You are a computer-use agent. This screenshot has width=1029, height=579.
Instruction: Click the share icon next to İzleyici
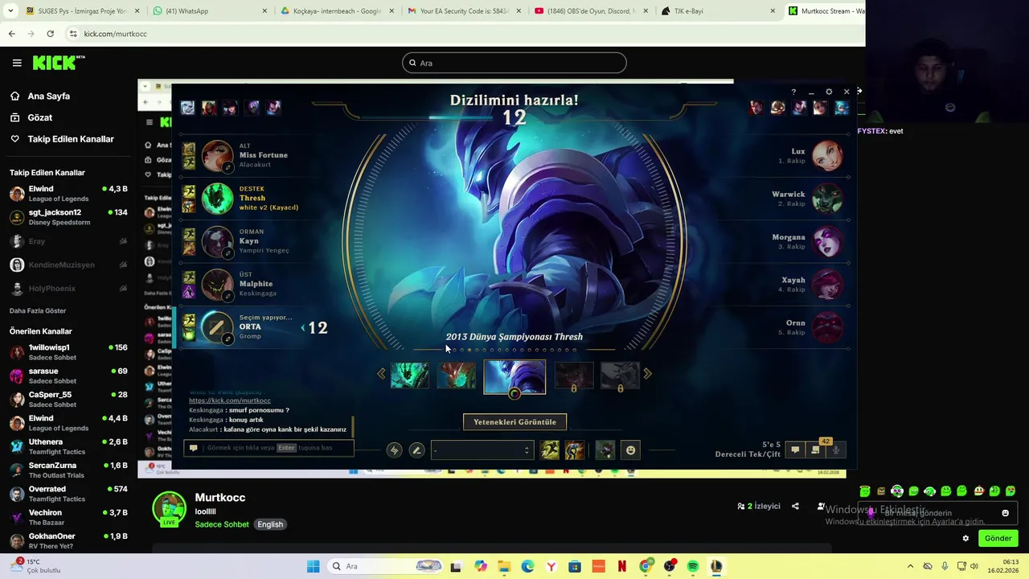(x=795, y=507)
